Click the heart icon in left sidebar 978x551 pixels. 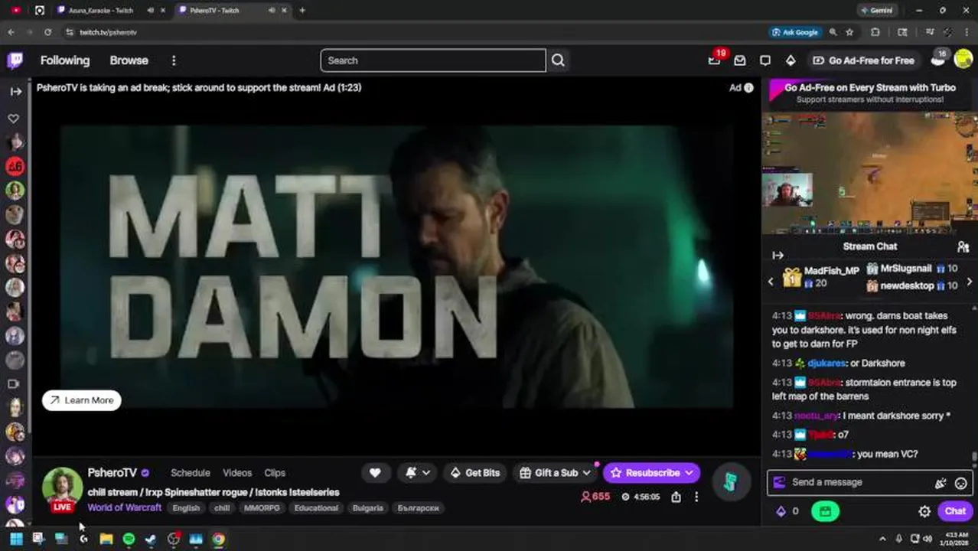14,119
